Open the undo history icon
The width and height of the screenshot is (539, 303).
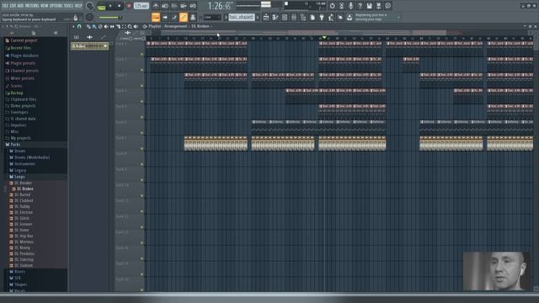pos(333,6)
